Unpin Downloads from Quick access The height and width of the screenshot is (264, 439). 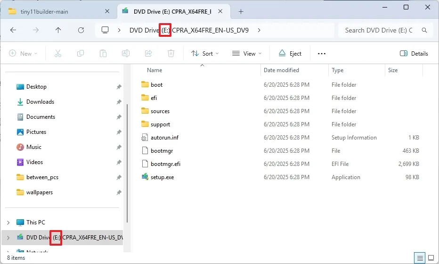119,102
